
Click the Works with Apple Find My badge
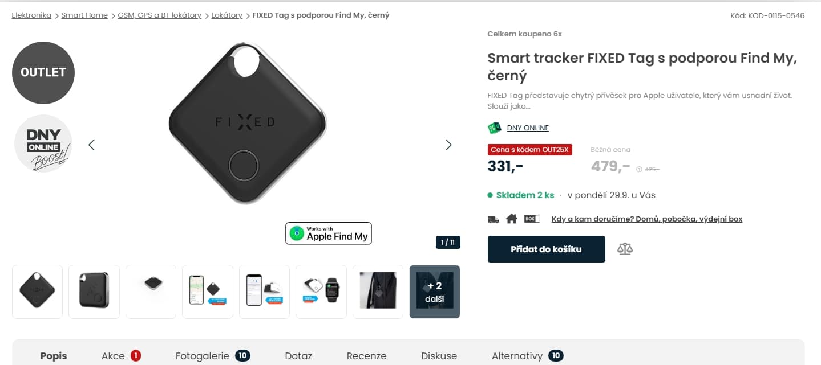(x=329, y=233)
